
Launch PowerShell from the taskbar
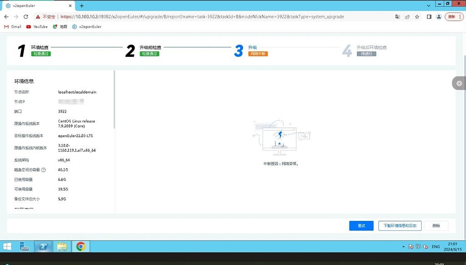43,246
